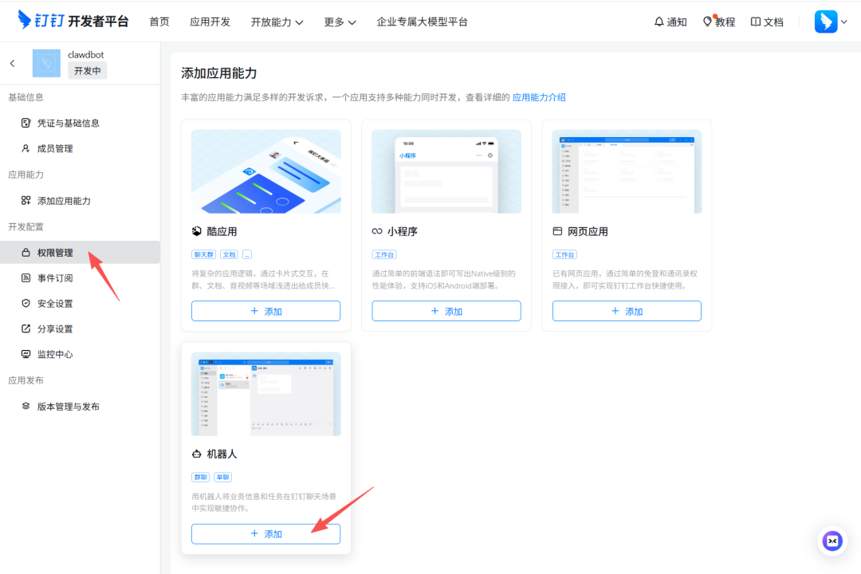Click the 工作台 tag on 小程序
The width and height of the screenshot is (861, 574).
tap(383, 254)
